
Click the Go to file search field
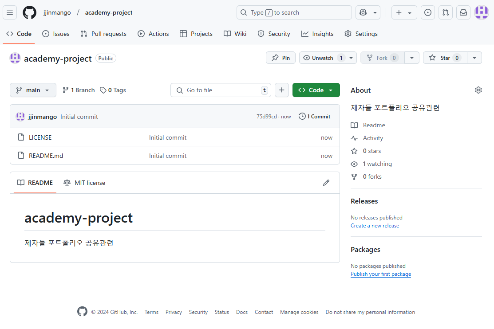coord(221,90)
